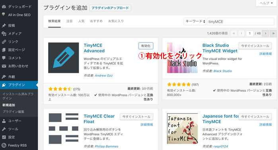This screenshot has height=150, width=278.
Task: Click the plug icon beside プラグイン
Action: pyautogui.click(x=4, y=85)
